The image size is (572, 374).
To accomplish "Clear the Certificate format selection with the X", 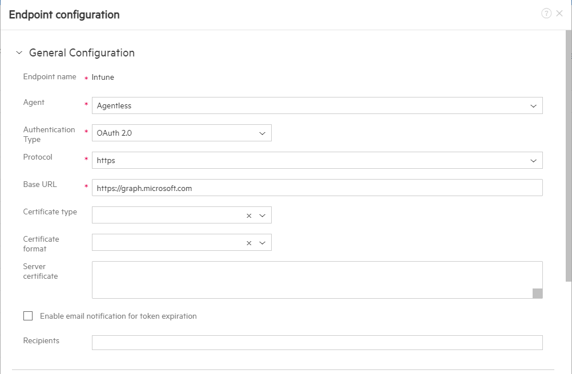I will click(x=249, y=242).
